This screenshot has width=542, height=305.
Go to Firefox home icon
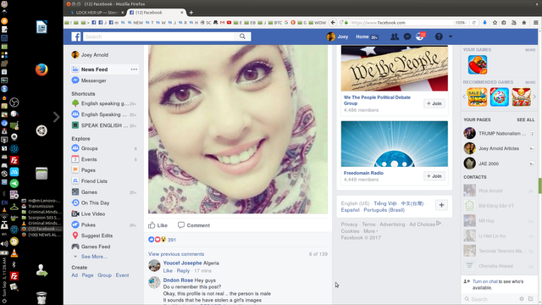tap(524, 23)
